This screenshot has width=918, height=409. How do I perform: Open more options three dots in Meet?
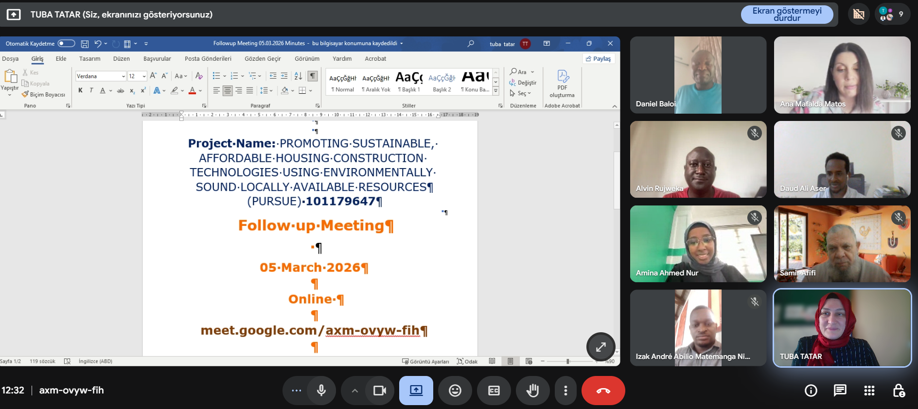[565, 391]
